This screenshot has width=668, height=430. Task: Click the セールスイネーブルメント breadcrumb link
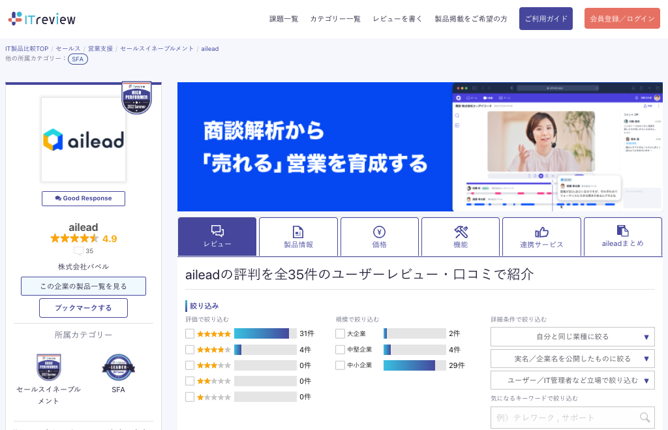point(157,48)
